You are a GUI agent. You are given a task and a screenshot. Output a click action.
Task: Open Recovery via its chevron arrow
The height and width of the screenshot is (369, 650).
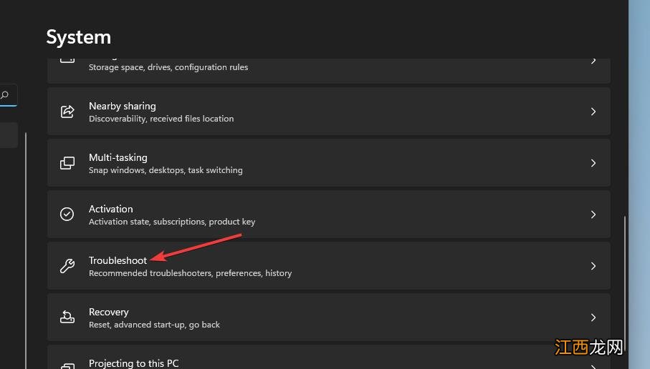point(593,318)
